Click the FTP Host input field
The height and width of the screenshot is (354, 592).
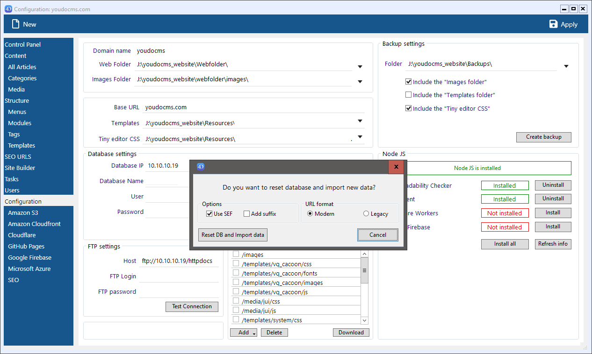click(x=179, y=261)
